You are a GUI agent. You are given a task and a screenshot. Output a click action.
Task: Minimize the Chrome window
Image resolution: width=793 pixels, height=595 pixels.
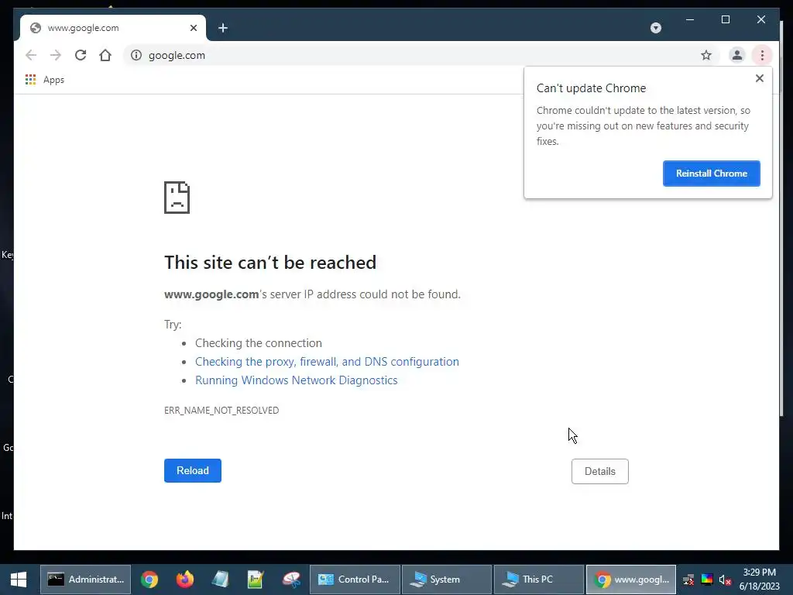point(690,19)
